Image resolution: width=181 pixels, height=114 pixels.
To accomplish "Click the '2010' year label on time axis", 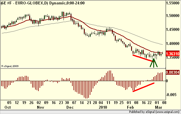I will click(x=103, y=107).
